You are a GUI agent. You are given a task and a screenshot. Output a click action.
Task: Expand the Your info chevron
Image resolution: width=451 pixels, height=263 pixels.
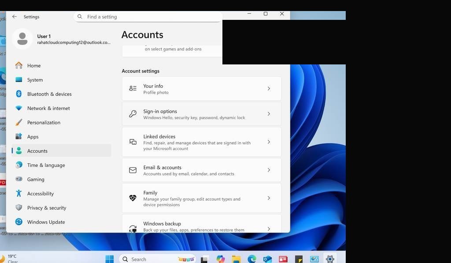pos(269,89)
